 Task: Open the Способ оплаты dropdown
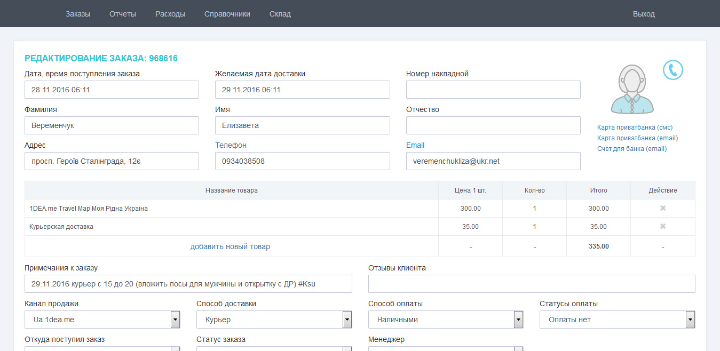[518, 320]
